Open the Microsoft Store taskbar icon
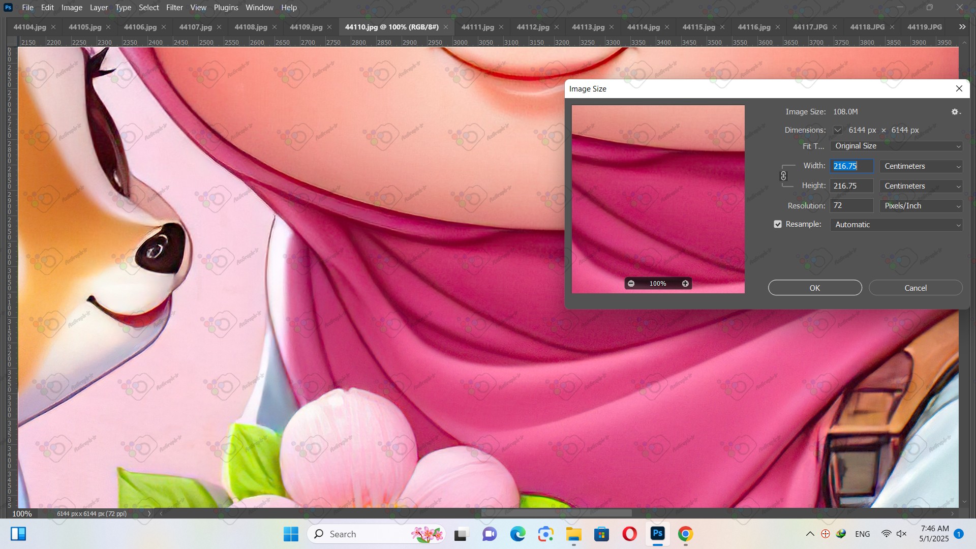The image size is (976, 549). click(x=601, y=534)
